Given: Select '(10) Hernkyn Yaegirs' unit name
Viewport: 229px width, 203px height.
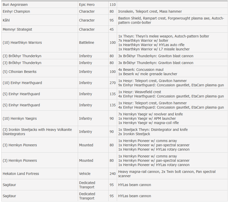Looking at the screenshot, I should click(x=20, y=118).
